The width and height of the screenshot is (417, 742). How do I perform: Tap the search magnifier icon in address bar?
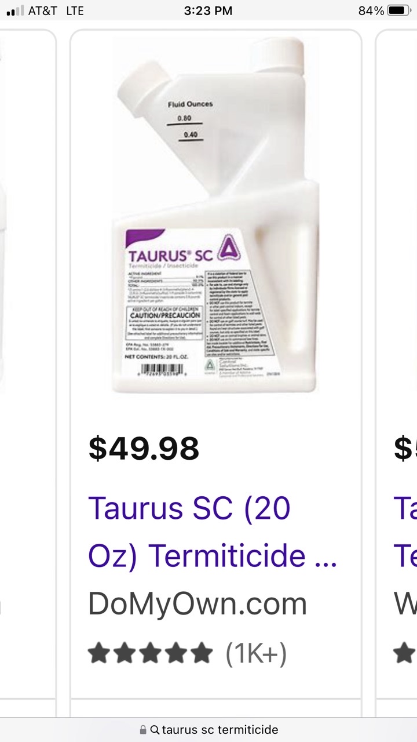pos(155,730)
